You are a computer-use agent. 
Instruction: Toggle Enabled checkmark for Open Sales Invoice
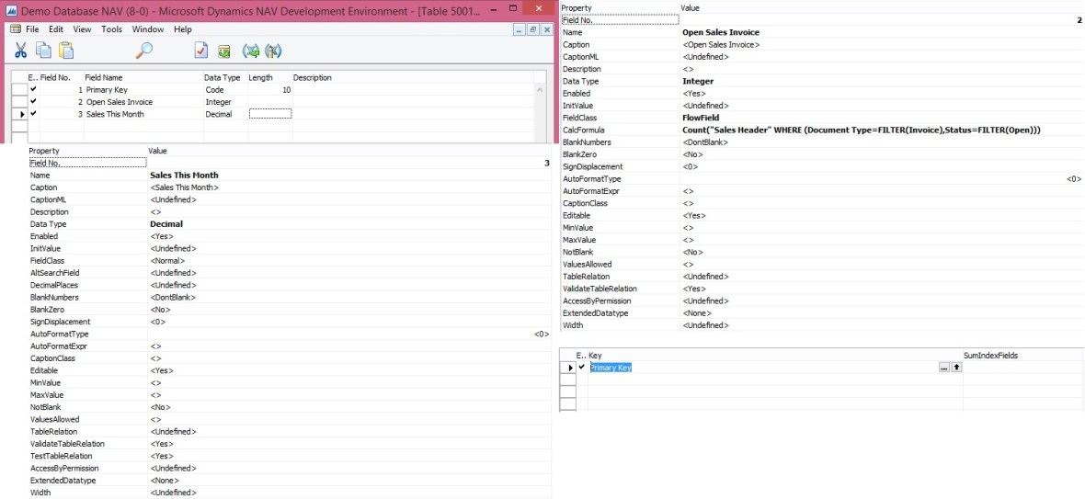(34, 102)
